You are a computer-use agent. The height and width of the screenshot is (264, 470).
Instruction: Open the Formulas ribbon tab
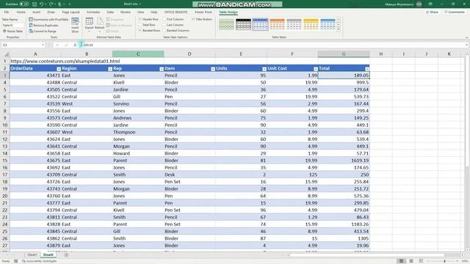click(x=93, y=12)
